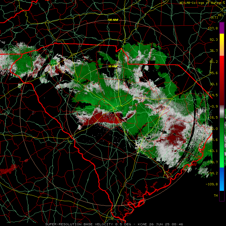226x226 pixels.
Task: Pick the yellow-orange segment of velocity scale
Action: [x=222, y=45]
